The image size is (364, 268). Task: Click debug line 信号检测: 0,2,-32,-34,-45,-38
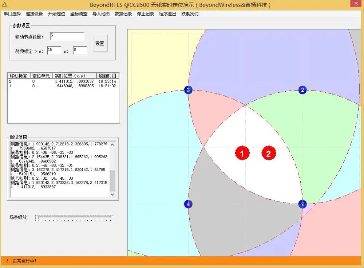click(42, 178)
